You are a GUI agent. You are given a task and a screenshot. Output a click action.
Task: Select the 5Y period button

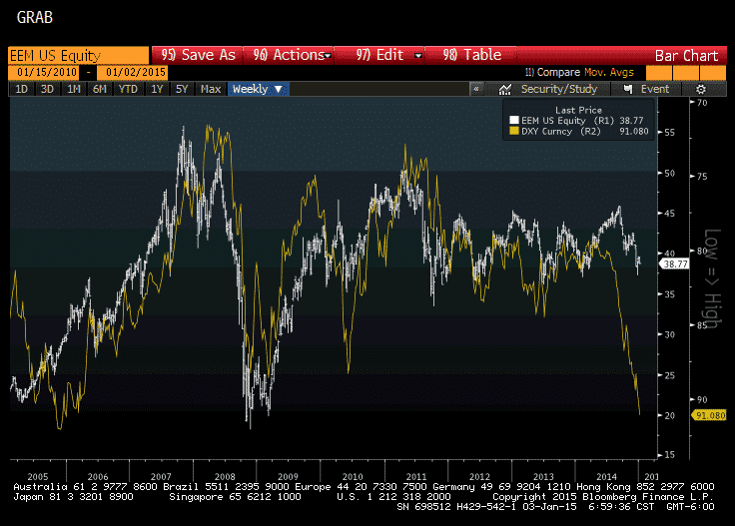[x=181, y=89]
